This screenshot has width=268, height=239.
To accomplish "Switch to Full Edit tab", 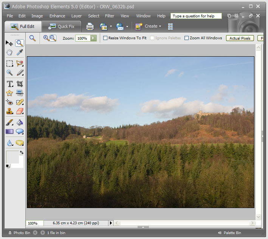I will click(23, 26).
